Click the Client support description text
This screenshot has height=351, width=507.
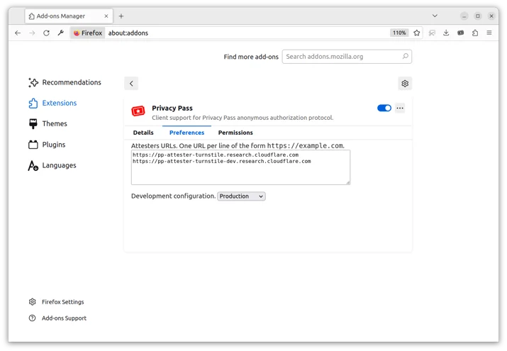pos(243,118)
